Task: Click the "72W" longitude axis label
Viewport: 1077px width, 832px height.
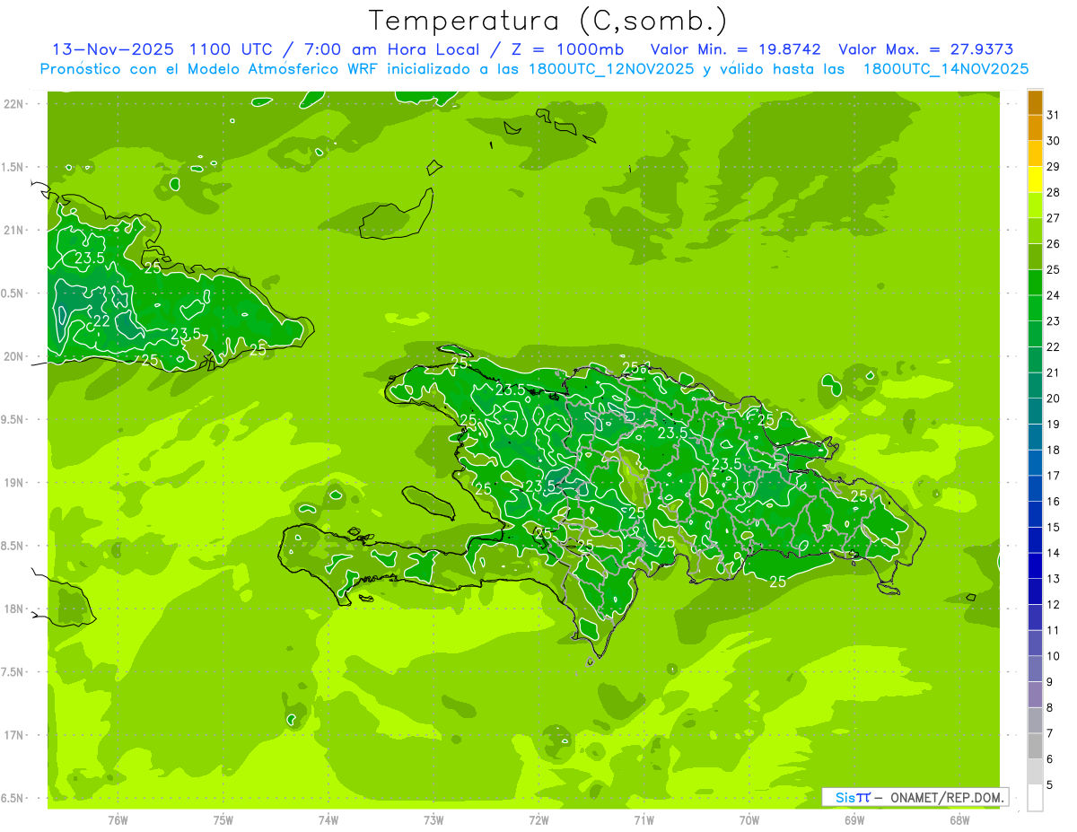Action: (538, 819)
